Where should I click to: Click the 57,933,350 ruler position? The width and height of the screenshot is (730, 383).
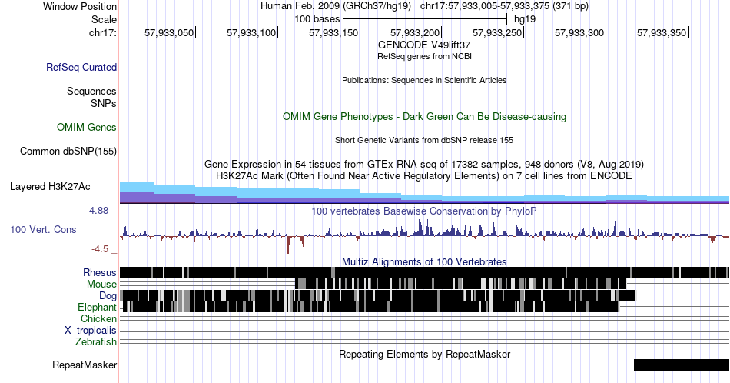662,32
